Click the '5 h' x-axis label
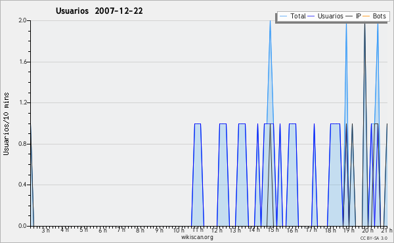Image resolution: width=394 pixels, height=243 pixels. pyautogui.click(x=83, y=230)
